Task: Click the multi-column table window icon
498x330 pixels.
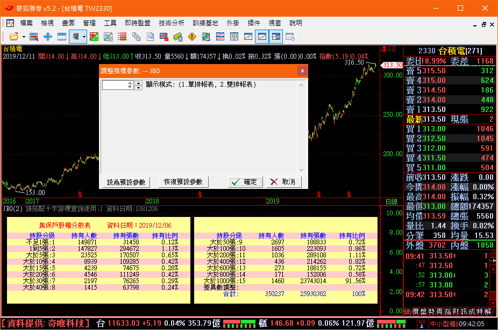Action: [234, 37]
